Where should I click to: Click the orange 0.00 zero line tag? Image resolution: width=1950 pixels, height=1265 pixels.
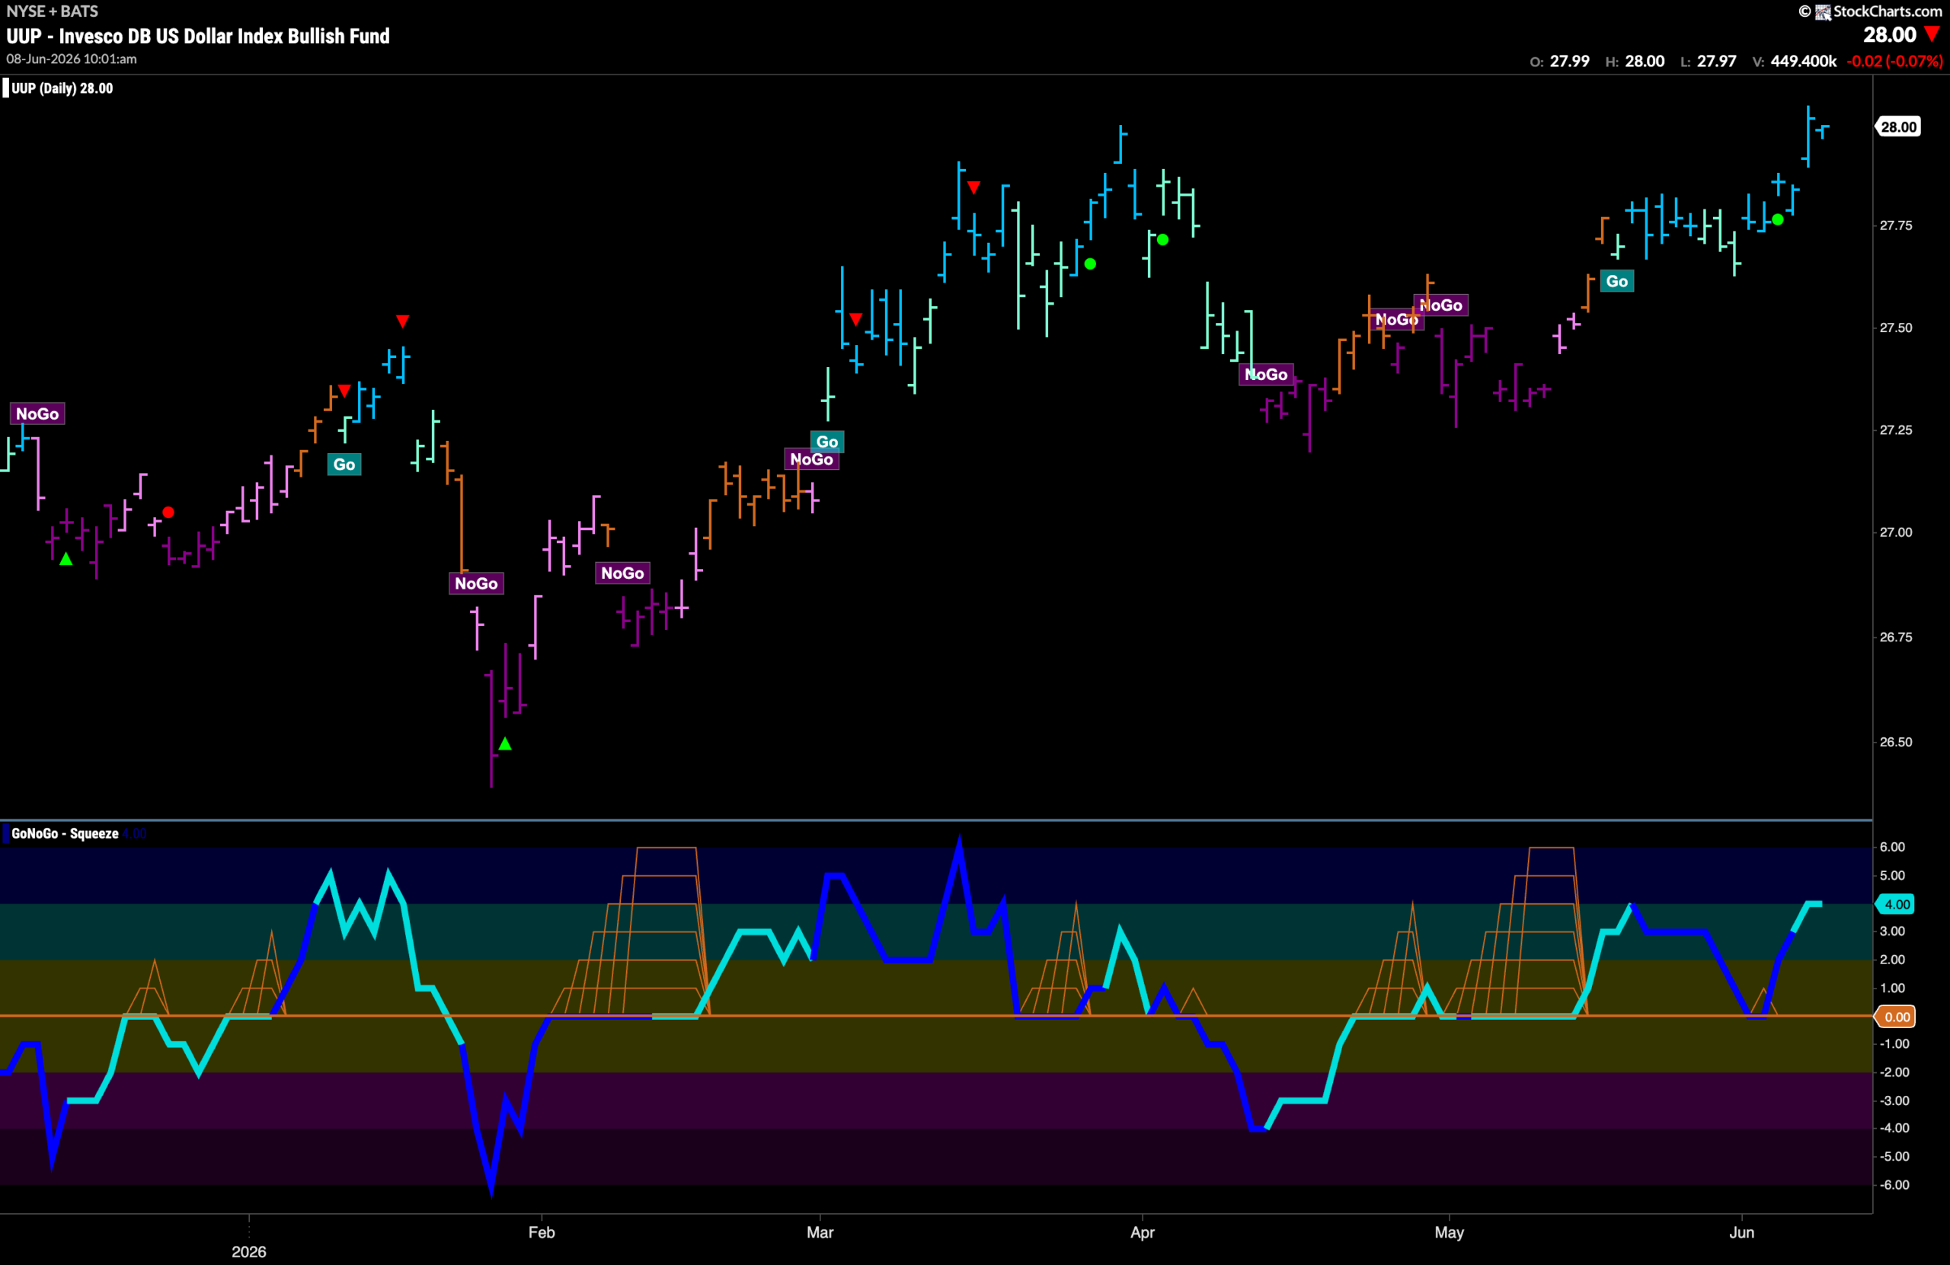tap(1897, 1017)
